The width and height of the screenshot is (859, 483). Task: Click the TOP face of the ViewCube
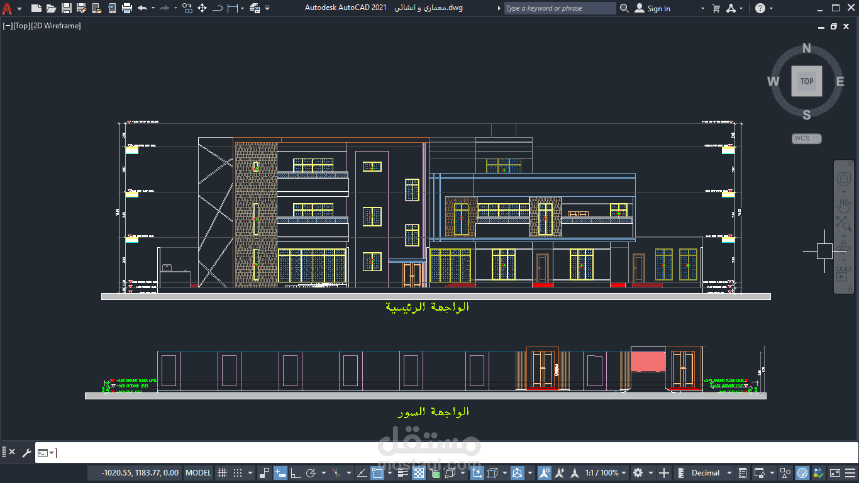pos(807,81)
